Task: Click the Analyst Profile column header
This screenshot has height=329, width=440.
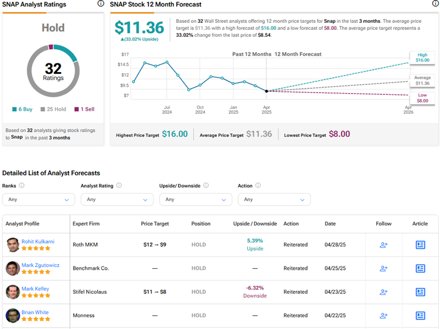Action: (22, 224)
